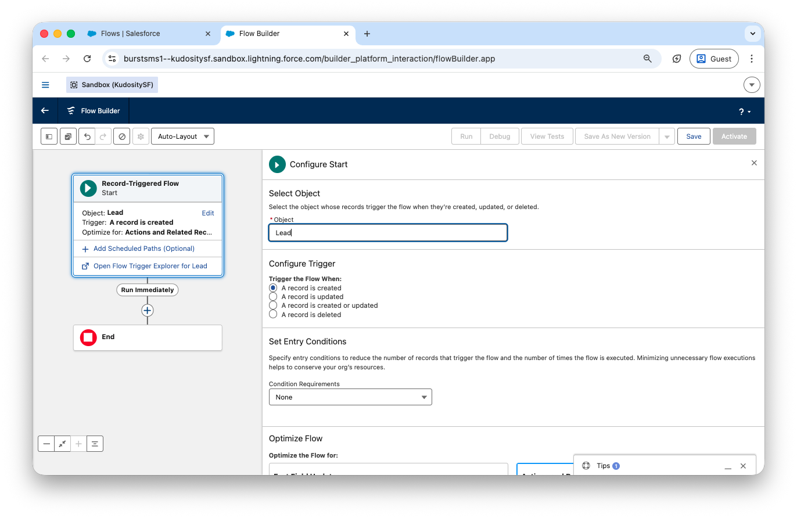Open the Auto-Layout dropdown

click(x=182, y=136)
